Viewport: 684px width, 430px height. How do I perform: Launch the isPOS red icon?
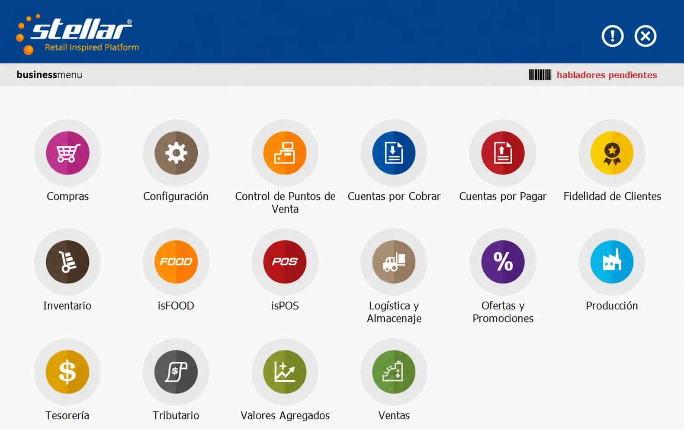click(285, 262)
